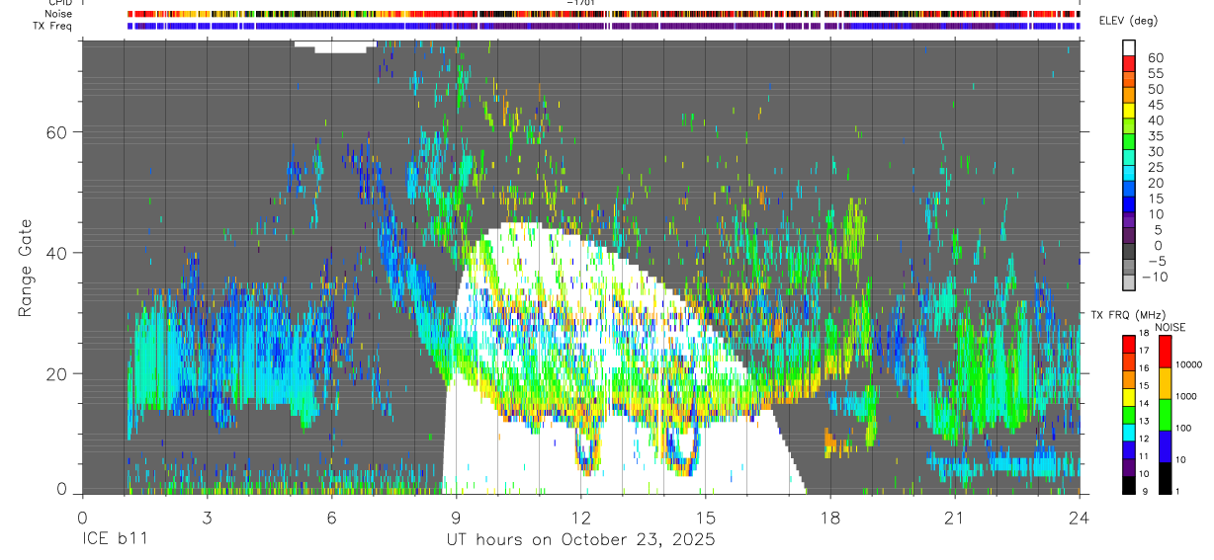This screenshot has width=1214, height=560.
Task: Click the 45 label on the ELEV scale
Action: coord(1155,105)
